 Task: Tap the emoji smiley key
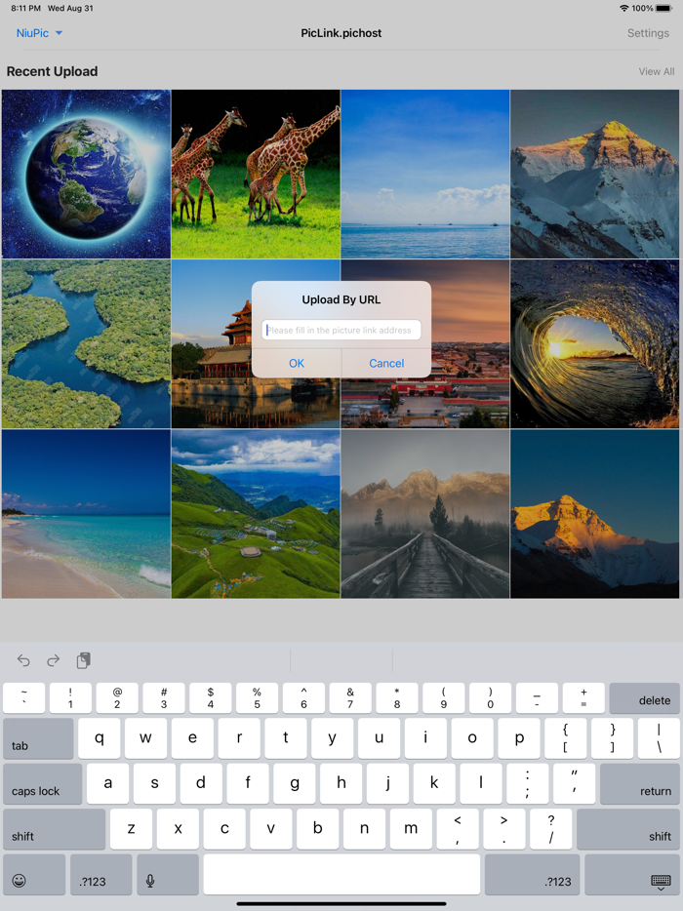pyautogui.click(x=34, y=874)
